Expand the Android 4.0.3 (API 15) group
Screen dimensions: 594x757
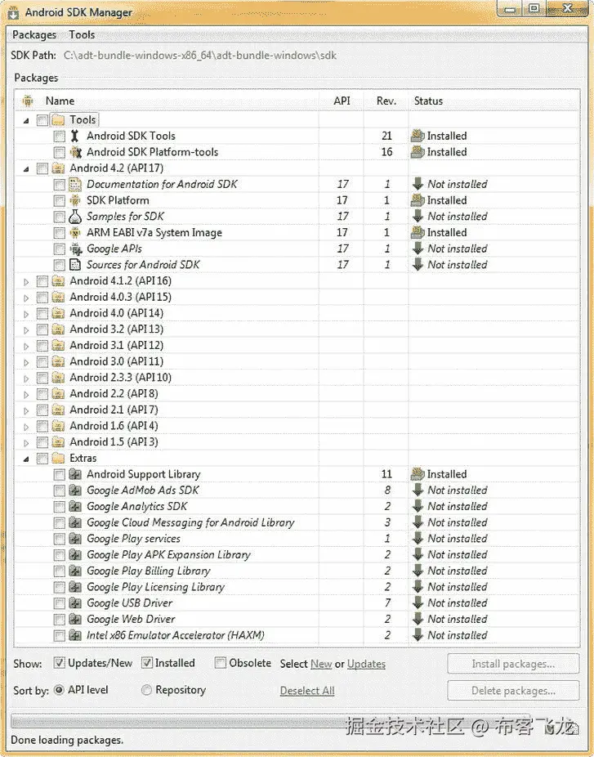tap(26, 298)
